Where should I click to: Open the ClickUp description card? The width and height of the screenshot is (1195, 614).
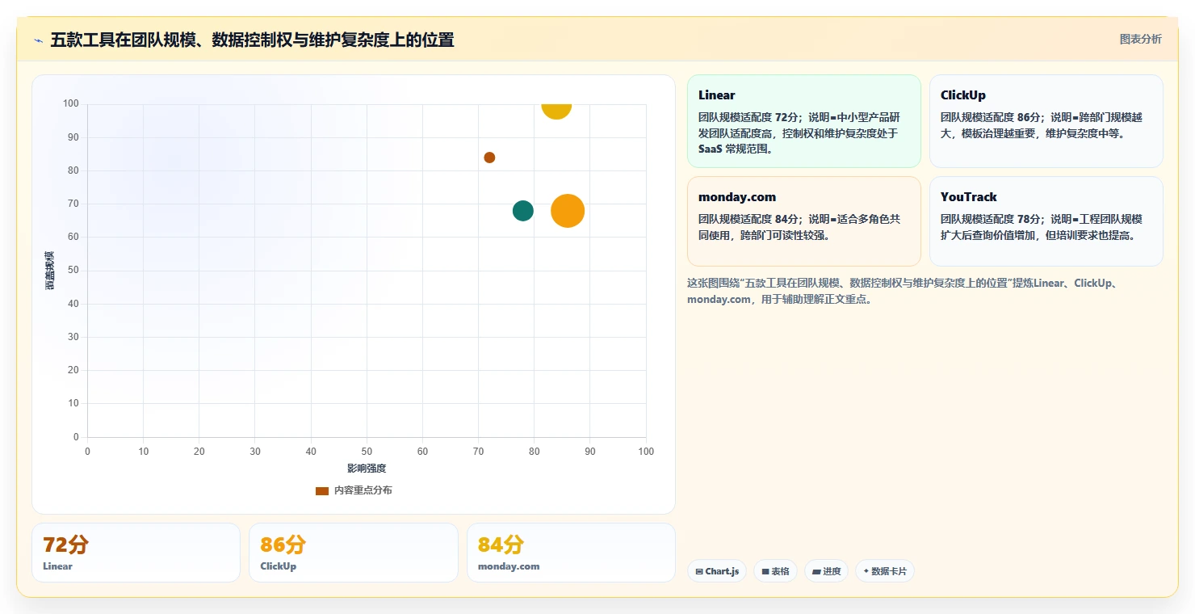1046,121
